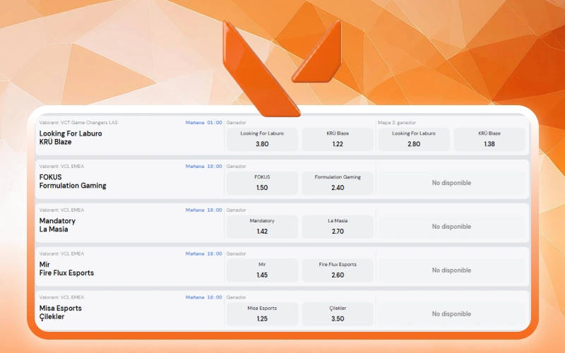The height and width of the screenshot is (353, 565).
Task: Select Çilekler odds 3.50
Action: click(x=338, y=313)
